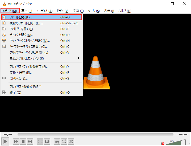Select 複数のファイルを開く (O)... entry
Viewport: 191px width, 146px height.
pos(42,23)
